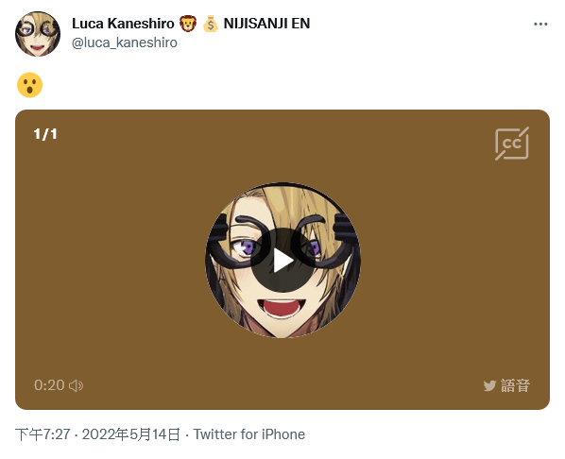Click the 1/1 media counter
Screen dimensions: 565x459
click(x=45, y=134)
